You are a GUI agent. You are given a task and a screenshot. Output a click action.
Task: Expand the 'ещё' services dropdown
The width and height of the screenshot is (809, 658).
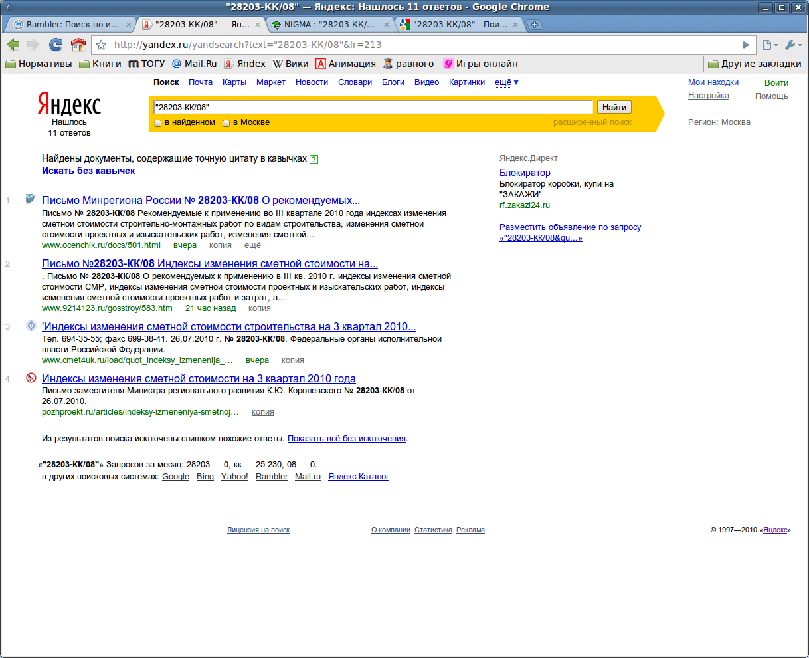tap(506, 82)
